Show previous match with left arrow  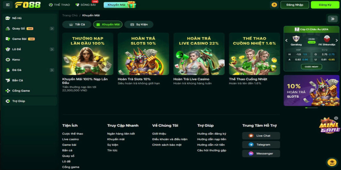tap(286, 40)
